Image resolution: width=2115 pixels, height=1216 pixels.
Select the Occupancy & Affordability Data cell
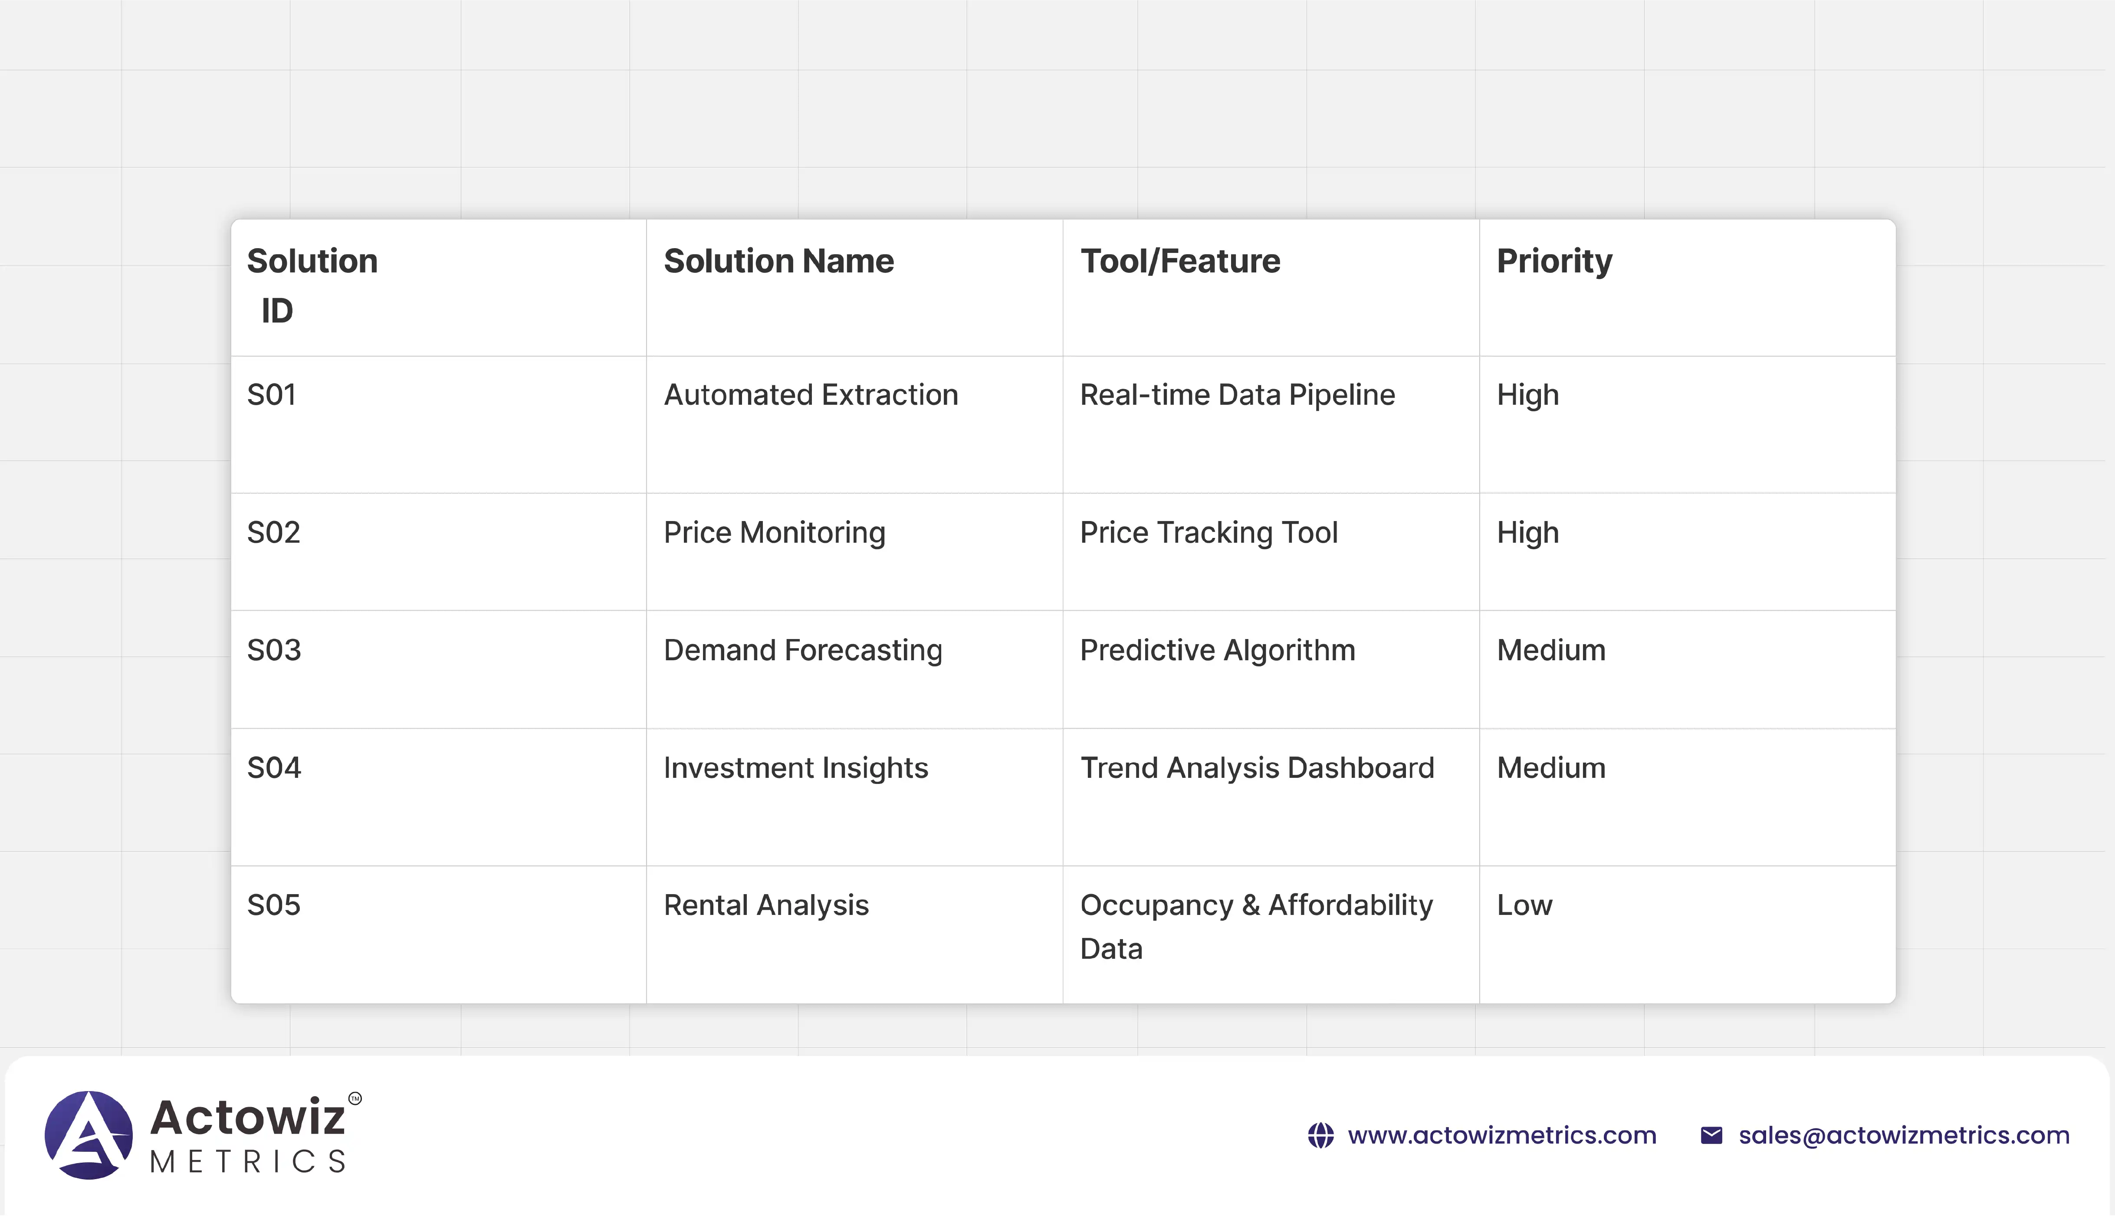pyautogui.click(x=1255, y=926)
